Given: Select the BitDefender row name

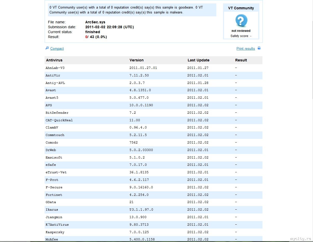Looking at the screenshot, I should [57, 113].
